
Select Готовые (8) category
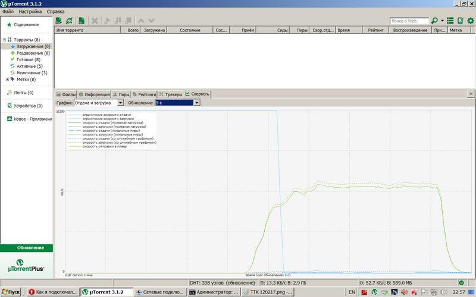[x=28, y=60]
